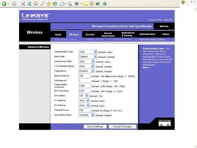
Task: Click the Firmware Version text
Action: (160, 20)
